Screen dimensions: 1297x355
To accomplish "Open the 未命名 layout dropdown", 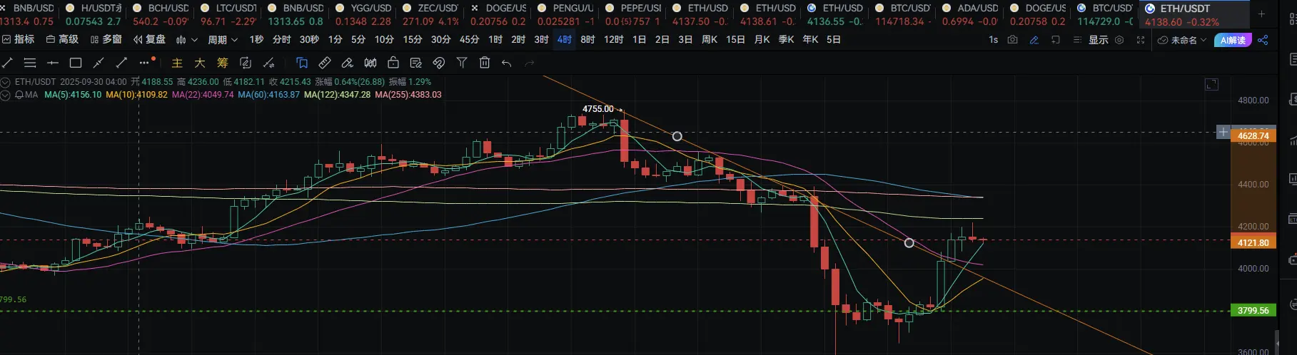I will 1182,40.
